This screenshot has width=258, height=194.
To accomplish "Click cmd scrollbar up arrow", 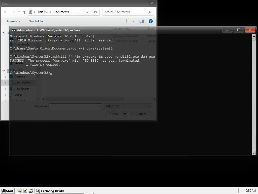I will (x=253, y=36).
